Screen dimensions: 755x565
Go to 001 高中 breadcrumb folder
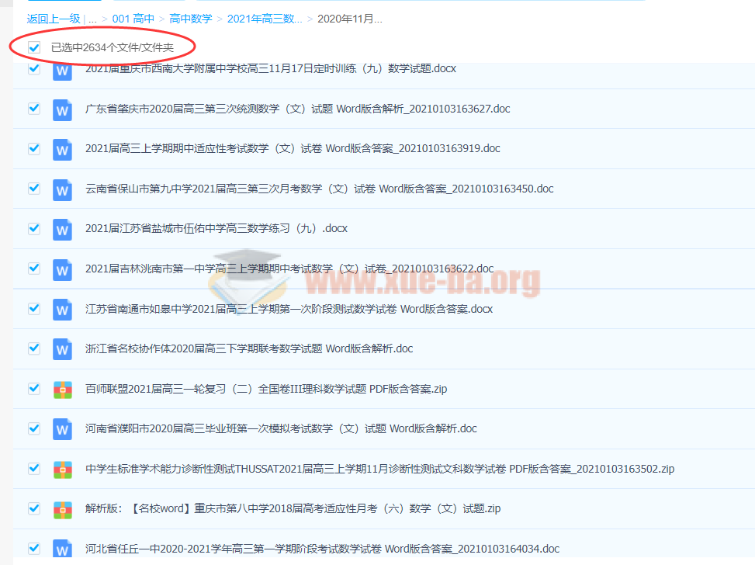(133, 19)
